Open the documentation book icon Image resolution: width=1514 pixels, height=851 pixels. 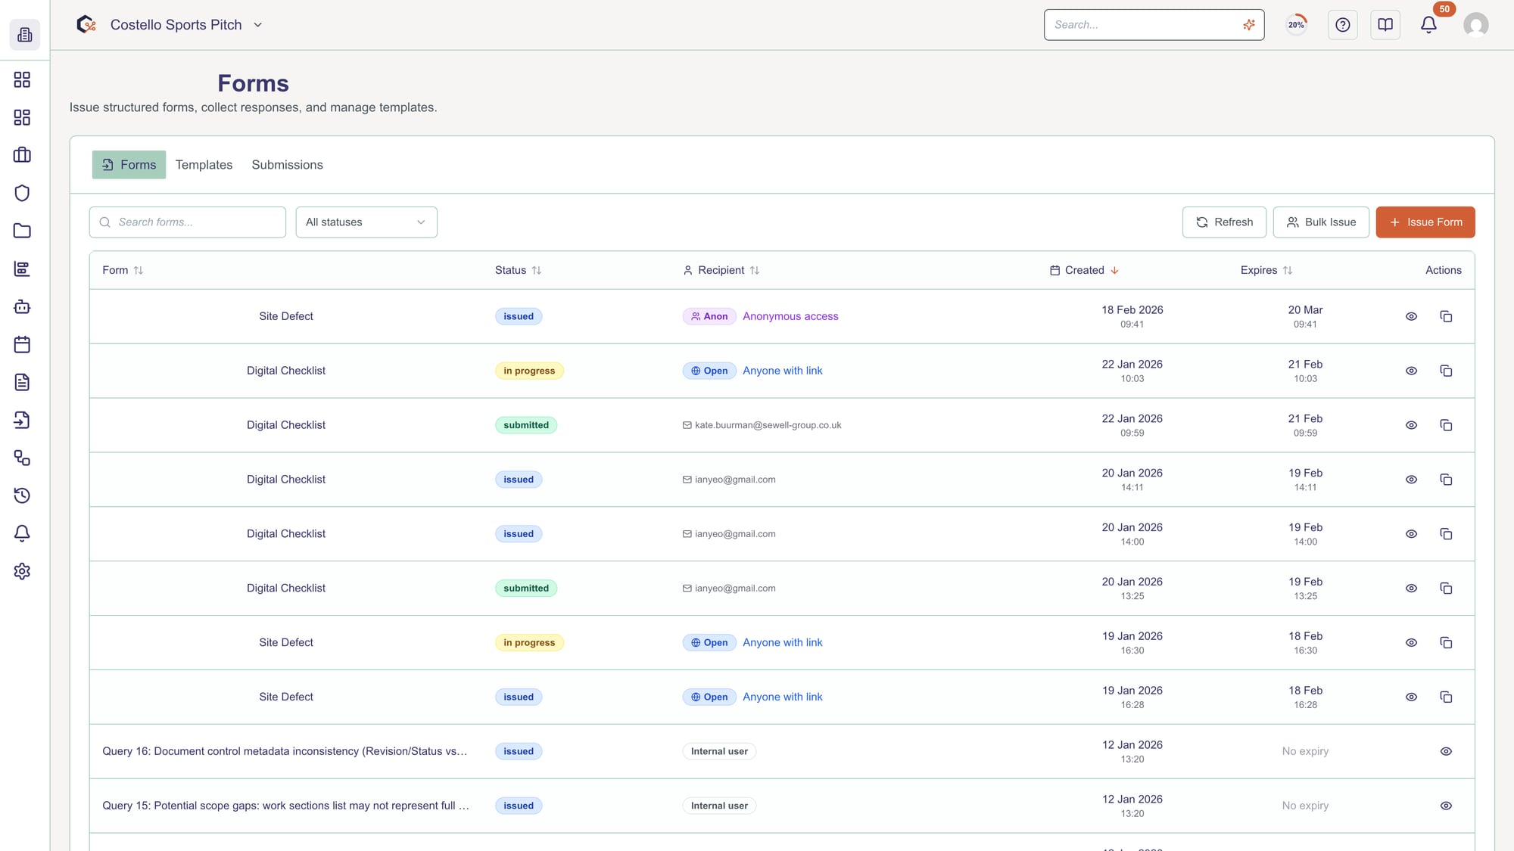coord(1385,24)
